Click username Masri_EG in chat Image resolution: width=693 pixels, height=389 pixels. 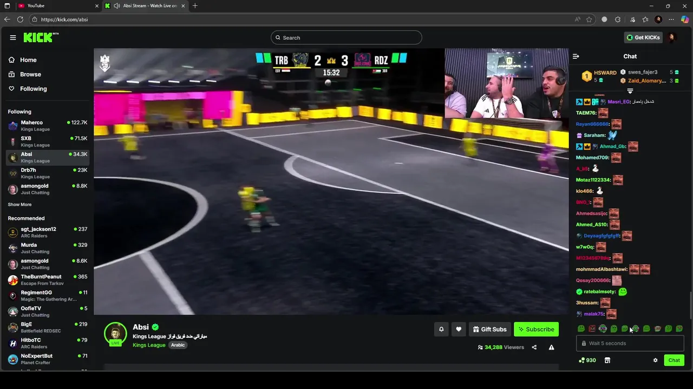tap(619, 102)
